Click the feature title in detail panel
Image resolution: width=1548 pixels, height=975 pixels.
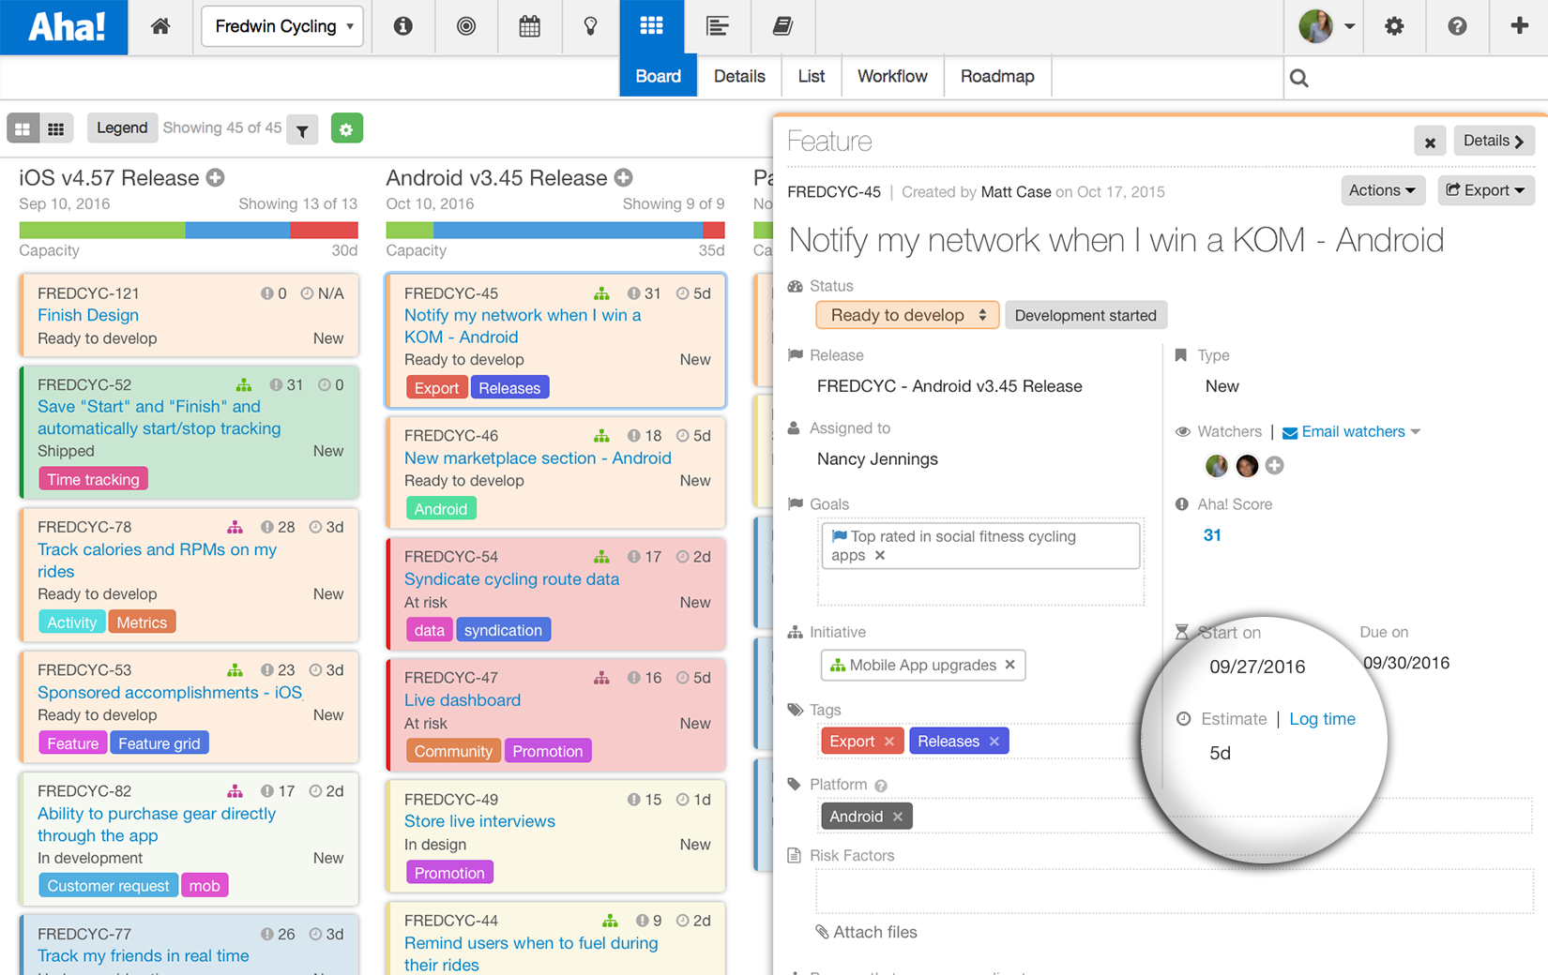pyautogui.click(x=1116, y=240)
